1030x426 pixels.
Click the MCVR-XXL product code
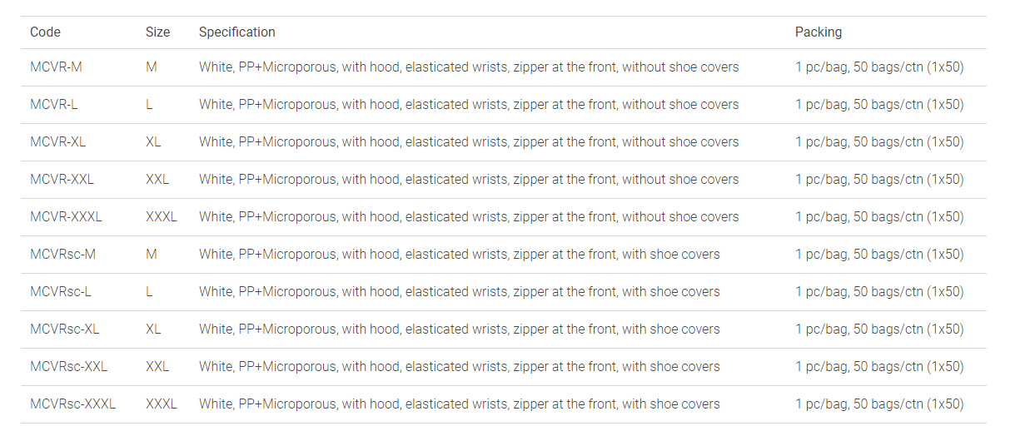(x=62, y=180)
